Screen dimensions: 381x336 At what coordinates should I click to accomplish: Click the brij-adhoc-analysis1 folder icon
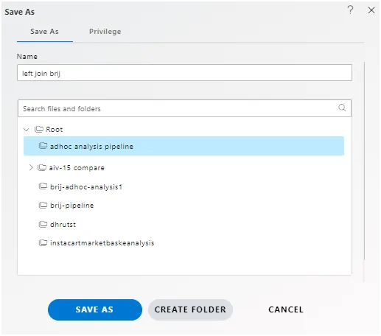click(x=43, y=186)
